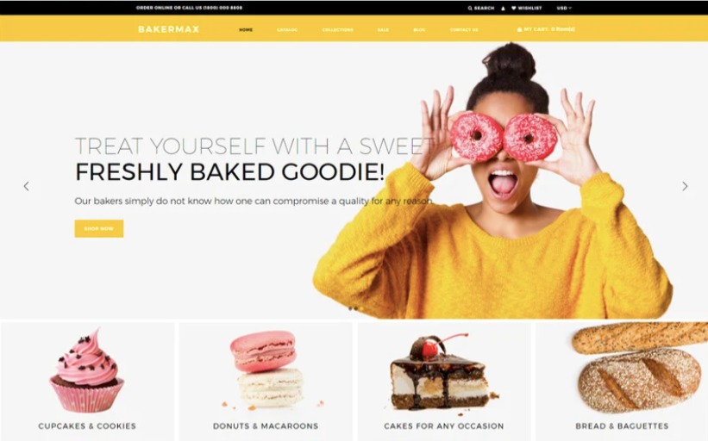Go to previous slide arrow
Image resolution: width=708 pixels, height=441 pixels.
26,186
